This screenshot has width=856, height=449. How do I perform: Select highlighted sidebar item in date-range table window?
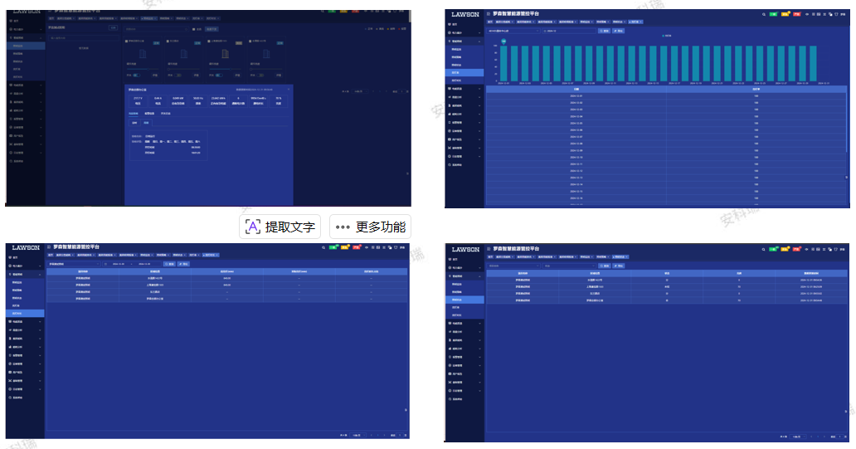[x=25, y=313]
